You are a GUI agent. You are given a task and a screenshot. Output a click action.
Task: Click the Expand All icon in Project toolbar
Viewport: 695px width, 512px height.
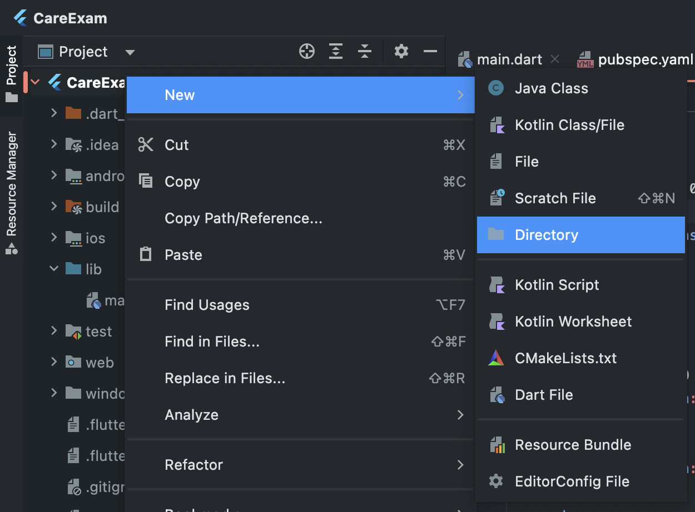[336, 52]
